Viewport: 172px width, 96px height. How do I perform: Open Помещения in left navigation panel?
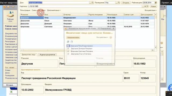coord(10,75)
